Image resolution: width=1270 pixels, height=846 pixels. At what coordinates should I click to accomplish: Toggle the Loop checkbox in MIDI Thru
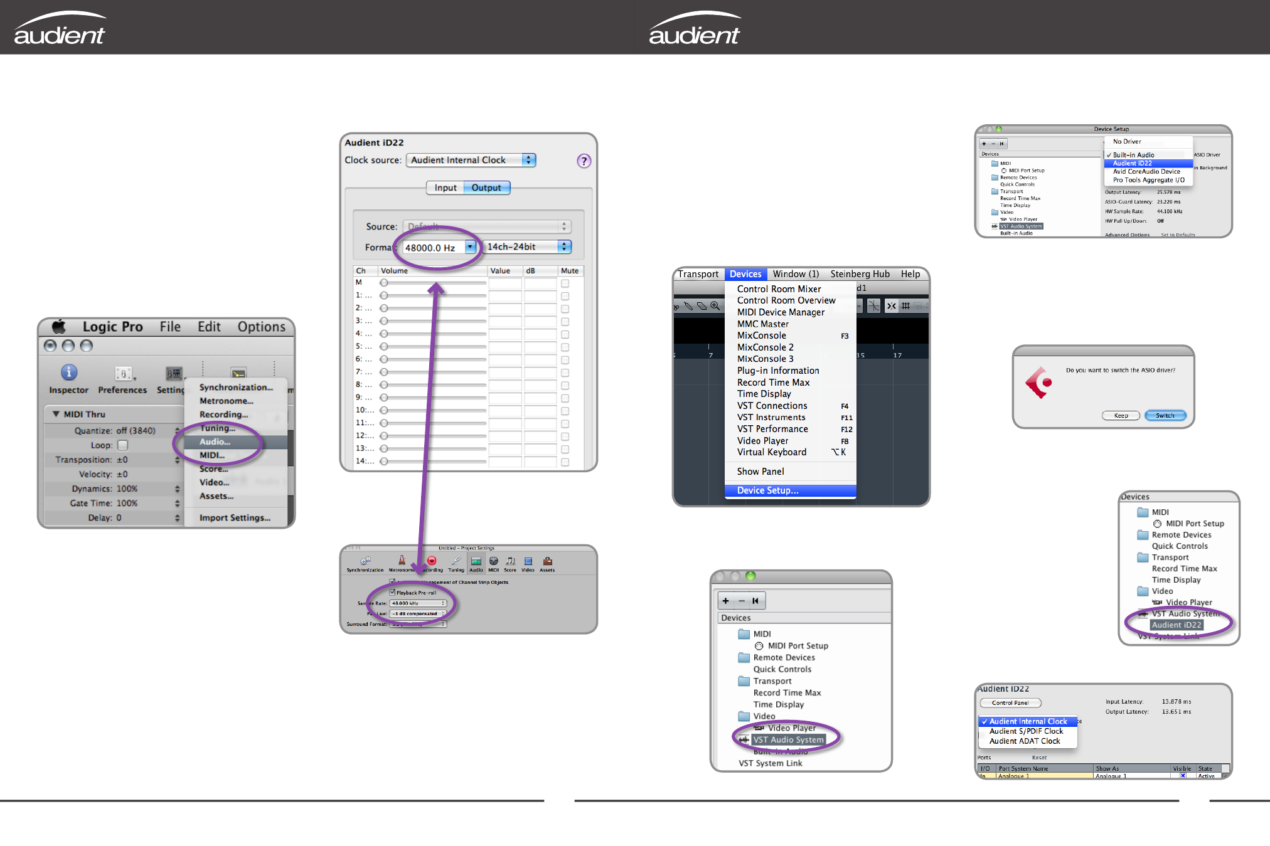[x=123, y=445]
